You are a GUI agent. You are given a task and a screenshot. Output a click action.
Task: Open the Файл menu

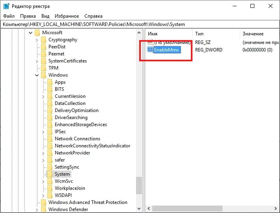coord(9,16)
